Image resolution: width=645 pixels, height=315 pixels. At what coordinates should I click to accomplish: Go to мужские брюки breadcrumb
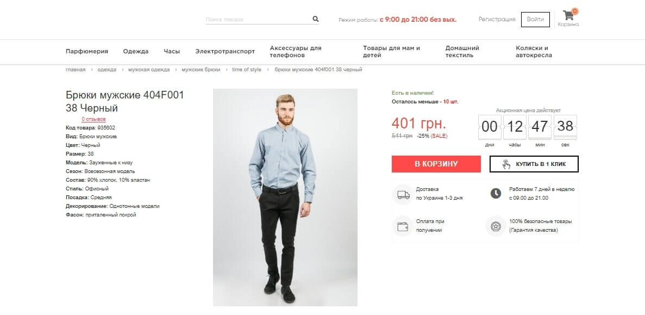201,70
